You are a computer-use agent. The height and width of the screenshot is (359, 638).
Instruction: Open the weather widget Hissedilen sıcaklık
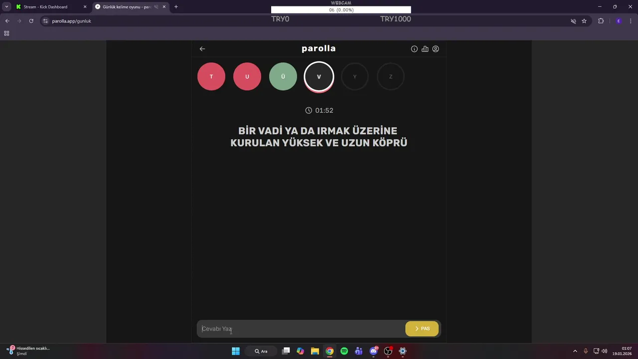(x=28, y=351)
